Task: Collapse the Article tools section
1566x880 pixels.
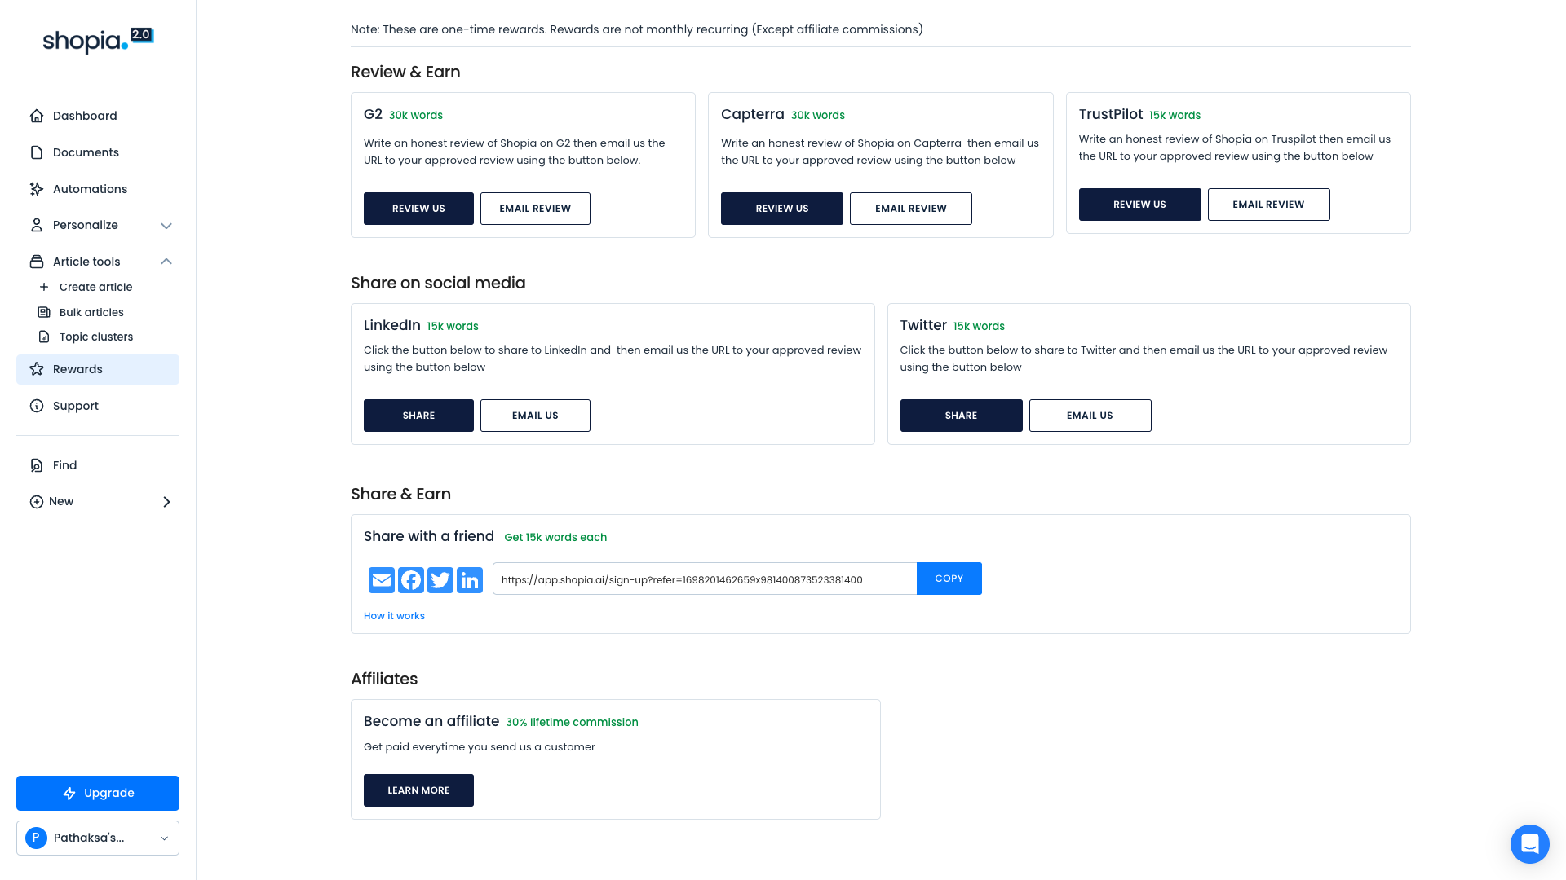Action: click(166, 262)
